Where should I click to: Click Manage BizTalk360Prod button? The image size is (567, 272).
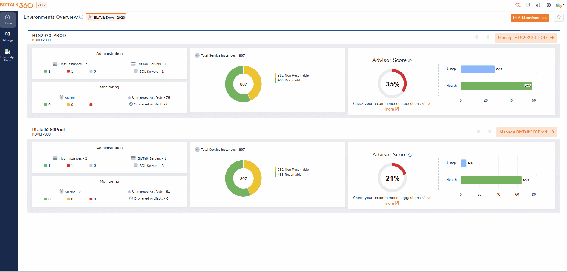point(526,132)
